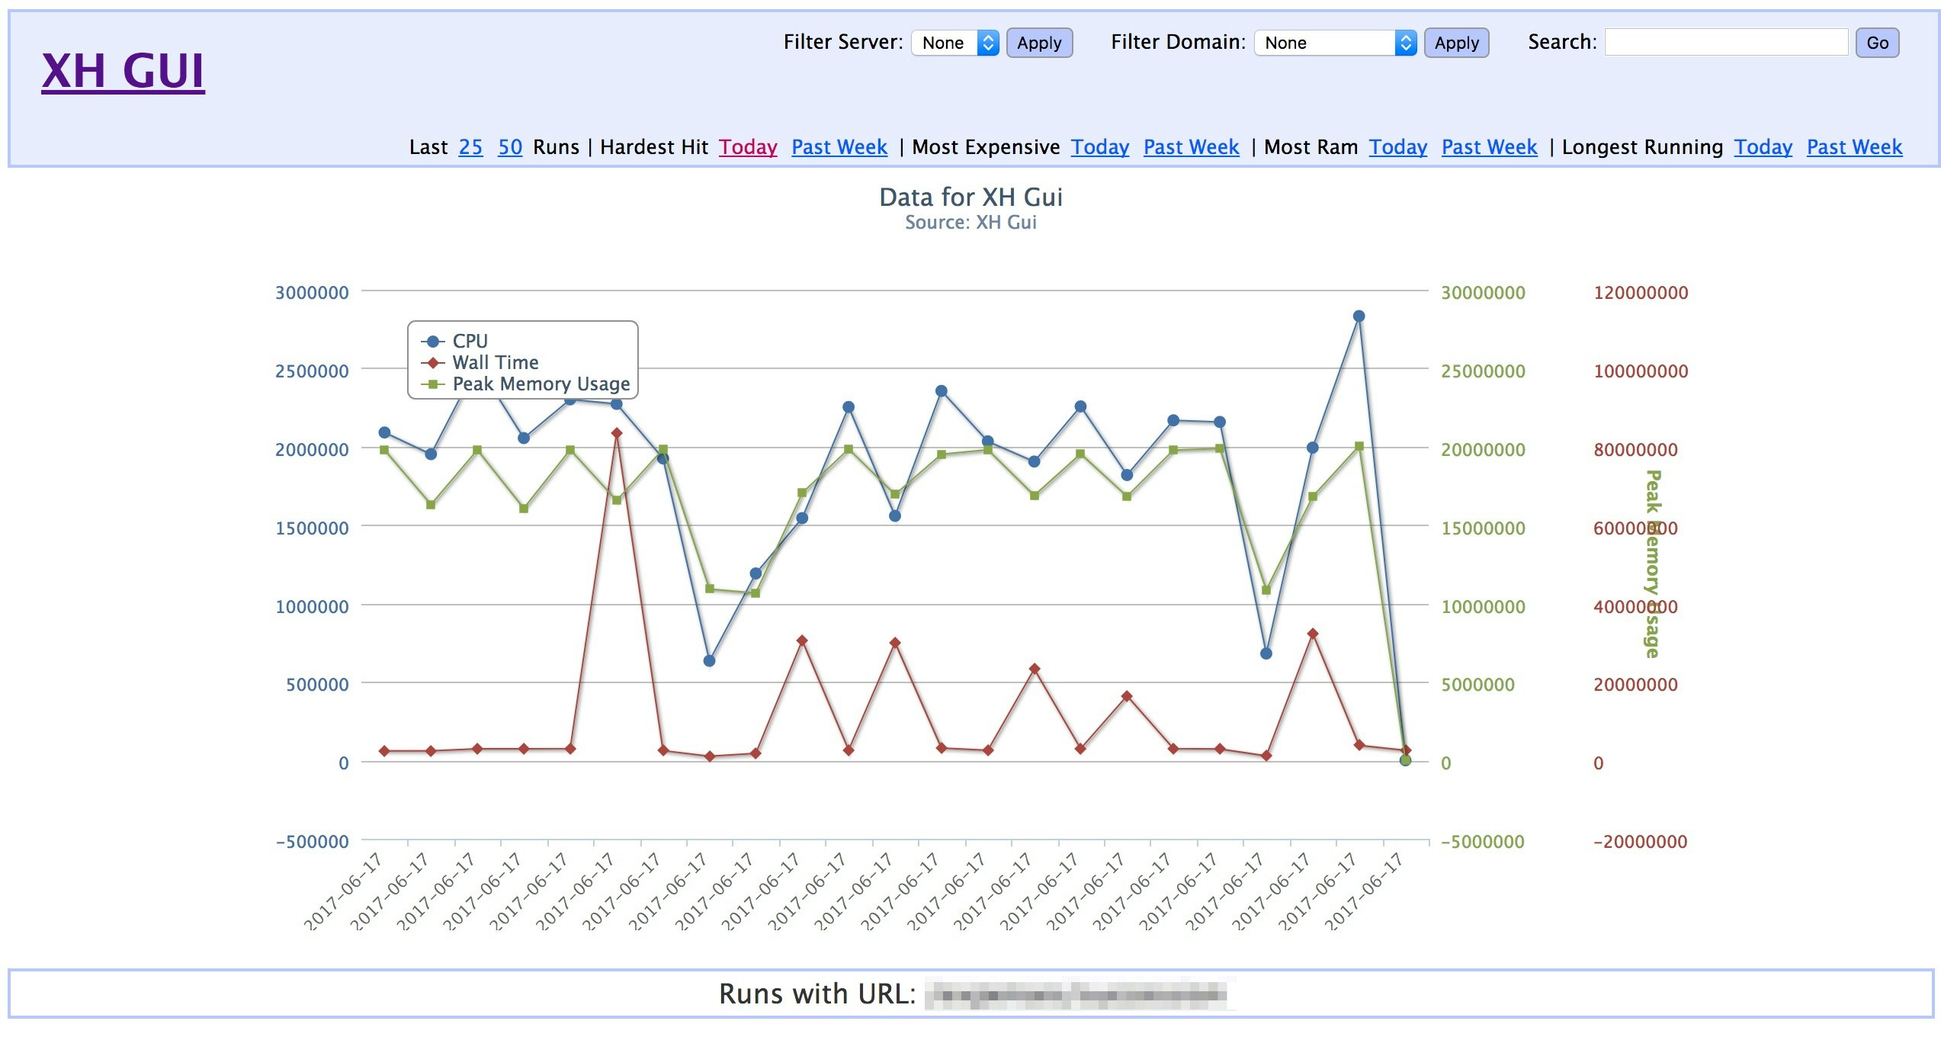This screenshot has height=1037, width=1941.
Task: Open Most Expensive Past Week report
Action: pyautogui.click(x=1192, y=146)
